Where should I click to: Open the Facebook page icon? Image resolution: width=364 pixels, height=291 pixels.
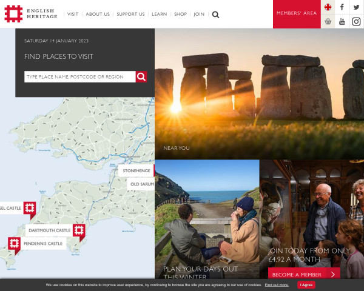click(342, 7)
